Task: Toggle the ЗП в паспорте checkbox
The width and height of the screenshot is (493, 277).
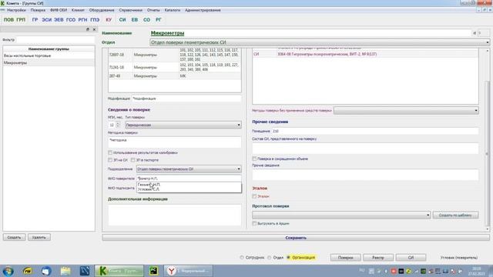Action: [x=133, y=160]
